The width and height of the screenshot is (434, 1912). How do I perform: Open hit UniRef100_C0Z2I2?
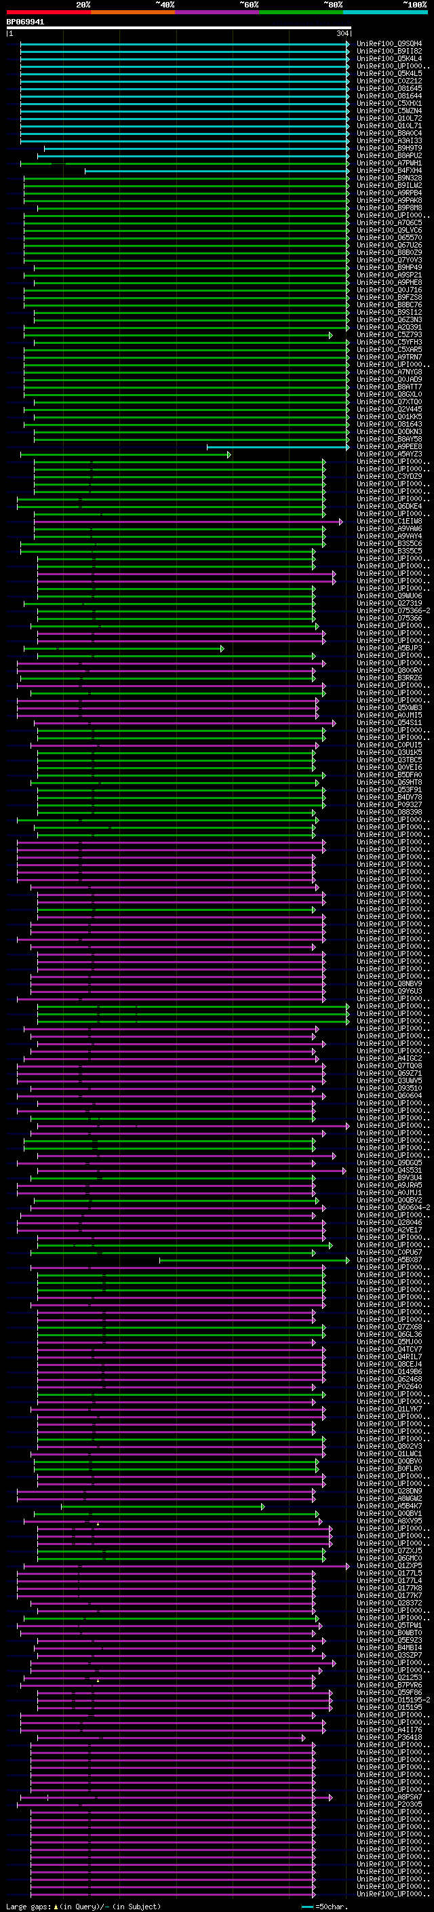tap(389, 81)
